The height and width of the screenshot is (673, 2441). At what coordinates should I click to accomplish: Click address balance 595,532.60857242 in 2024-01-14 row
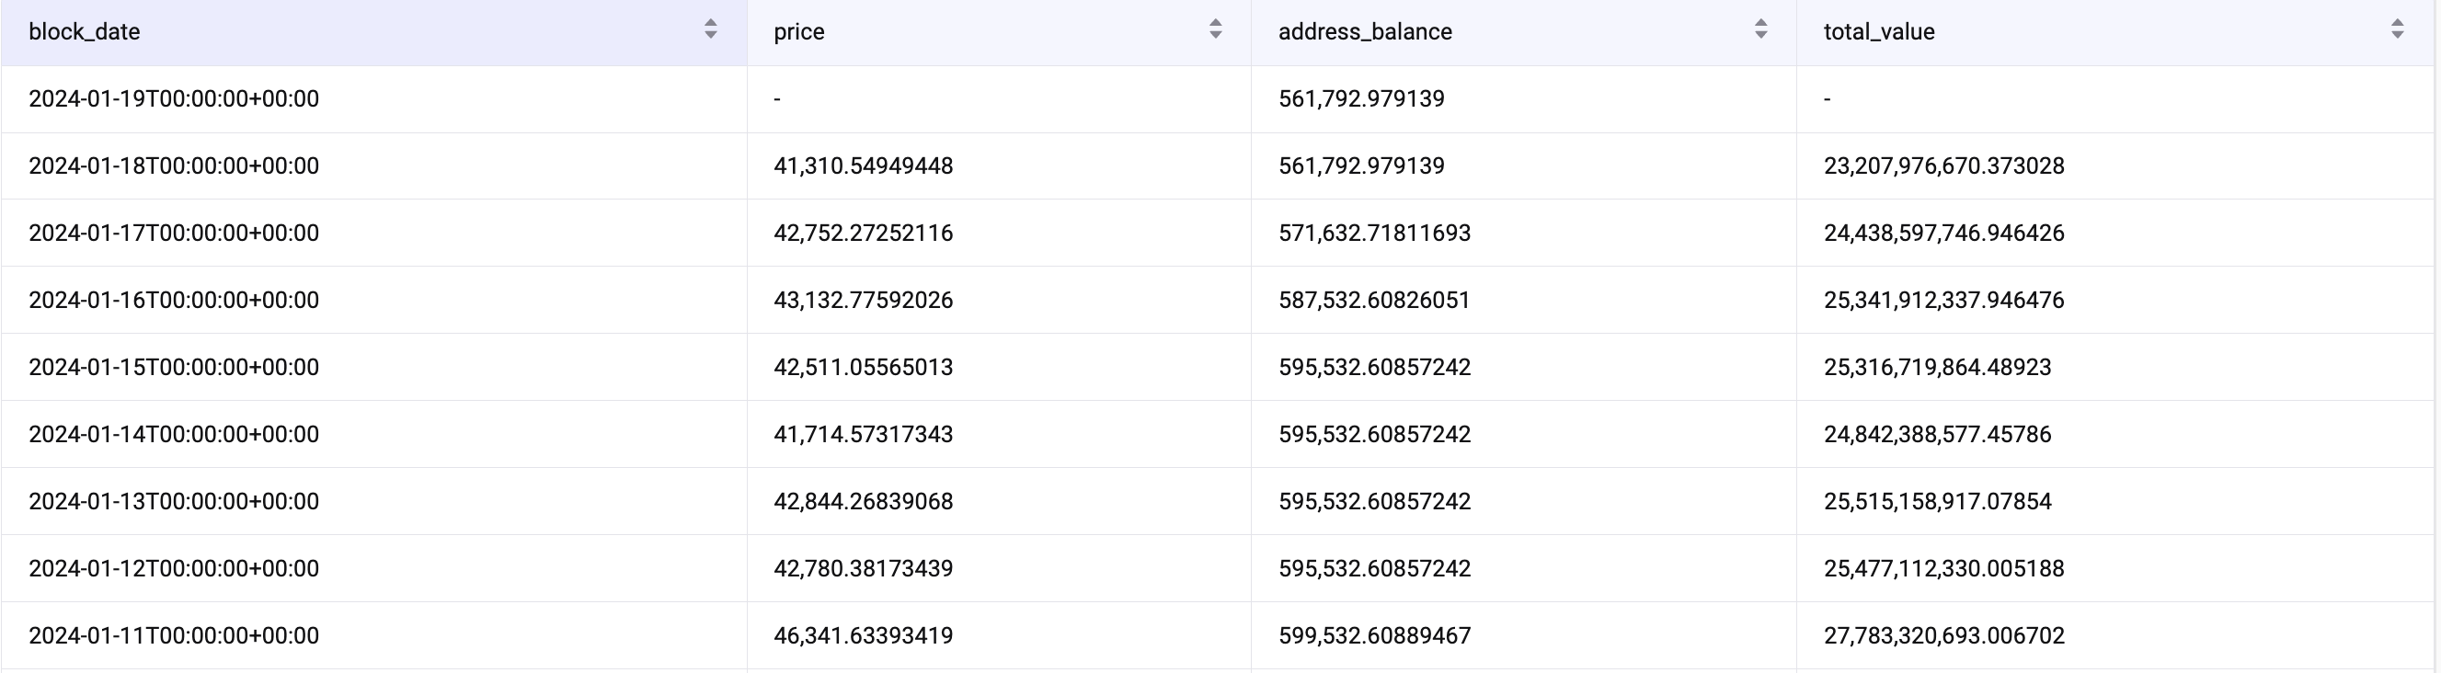pos(1375,434)
